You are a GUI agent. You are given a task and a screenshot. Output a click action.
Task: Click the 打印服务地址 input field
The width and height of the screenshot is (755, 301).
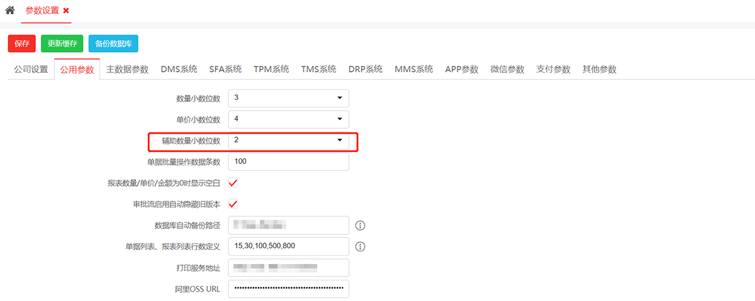288,268
